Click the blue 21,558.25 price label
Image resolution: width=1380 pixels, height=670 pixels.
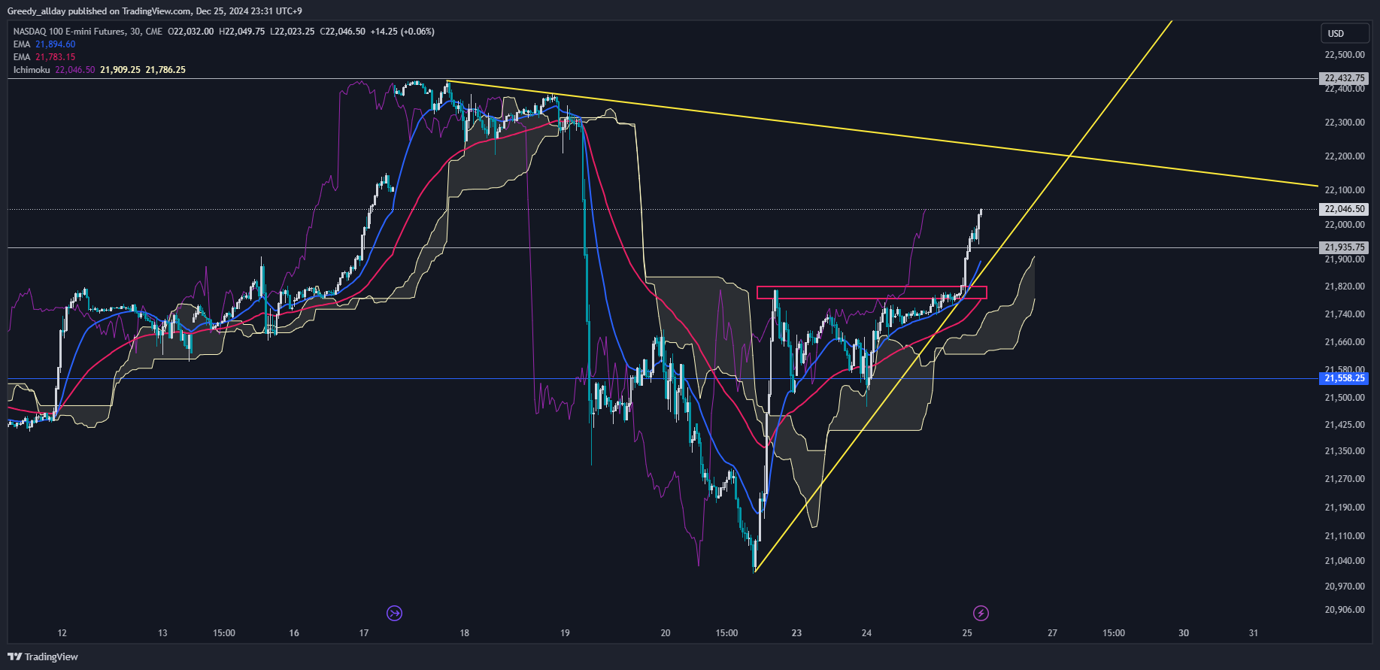click(1344, 378)
